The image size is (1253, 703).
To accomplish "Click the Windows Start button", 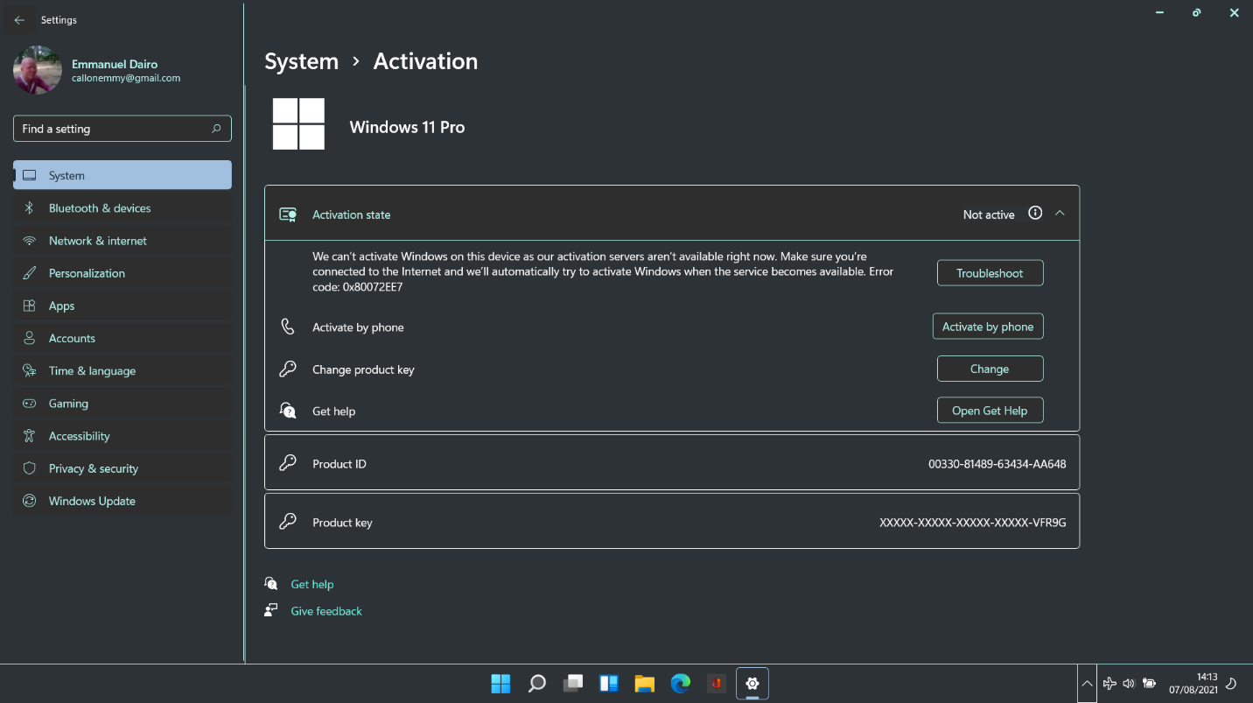I will coord(500,684).
